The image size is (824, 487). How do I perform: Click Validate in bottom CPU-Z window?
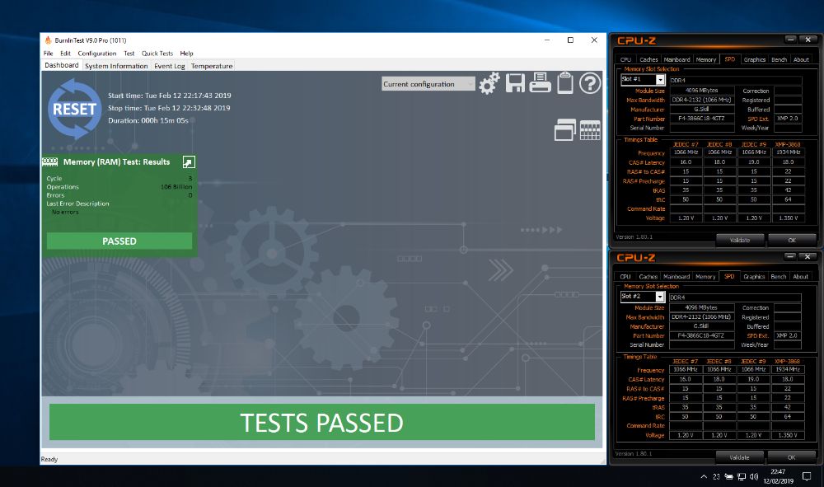pyautogui.click(x=739, y=457)
